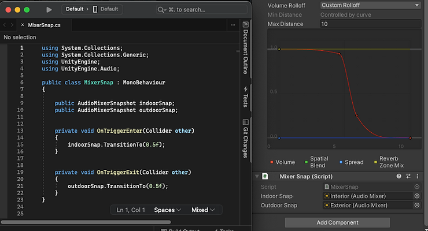Click the Indoor Snap property label
This screenshot has width=428, height=231.
pos(276,196)
